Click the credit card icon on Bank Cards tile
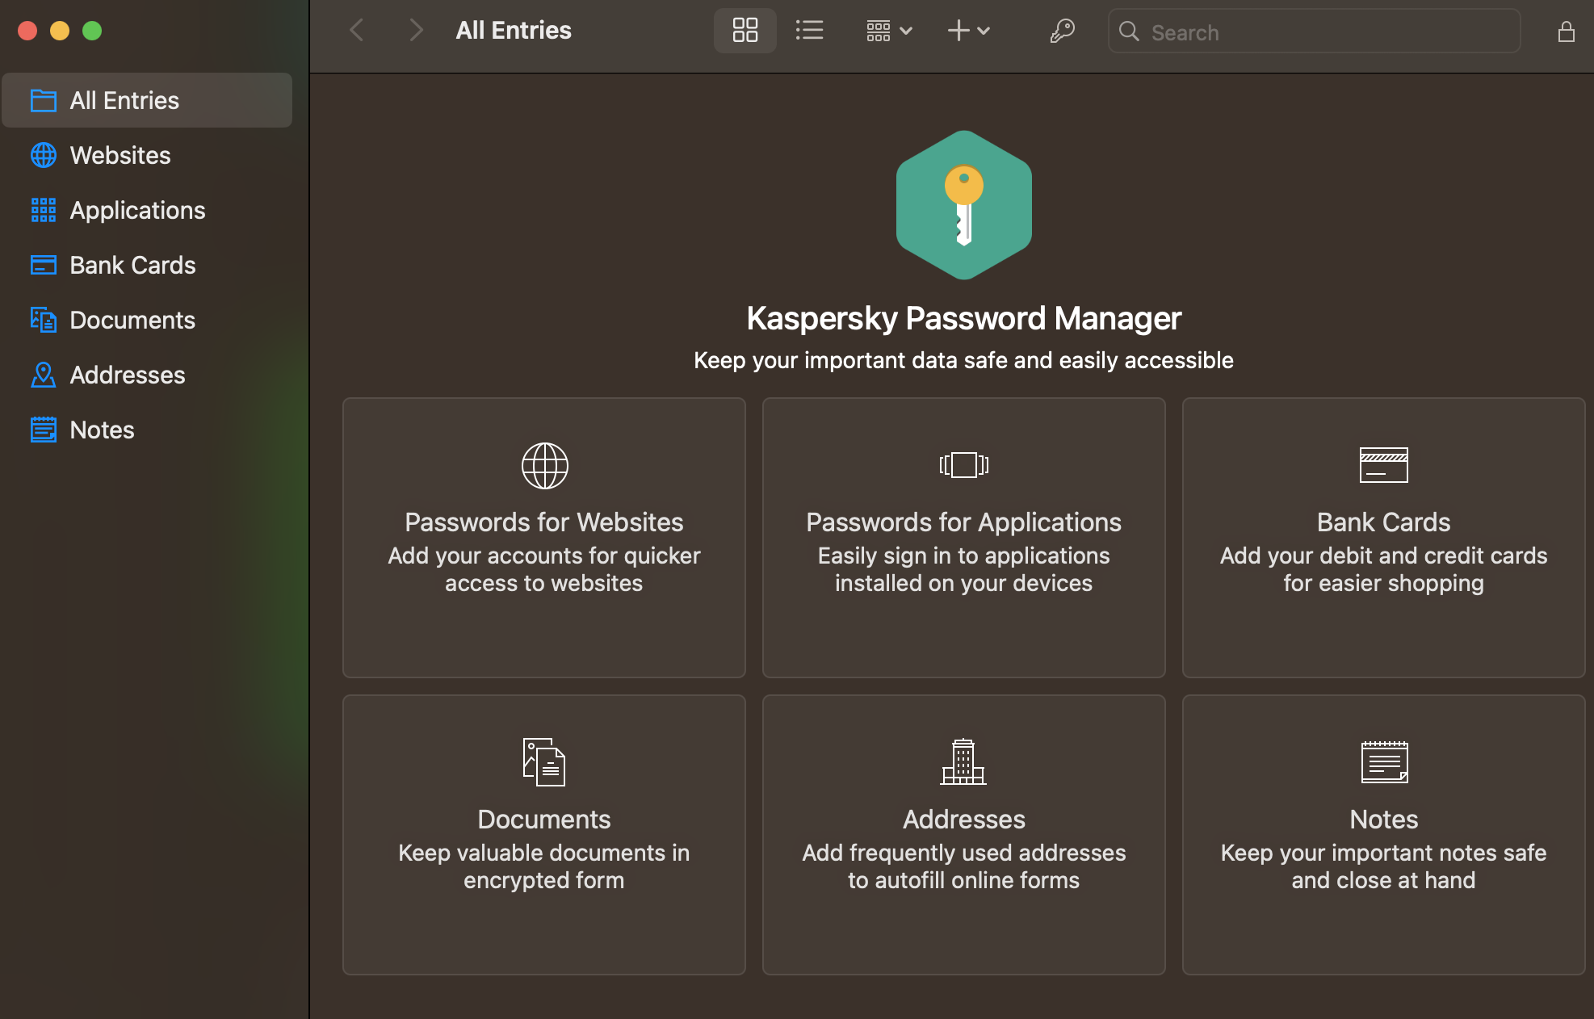 1384,465
